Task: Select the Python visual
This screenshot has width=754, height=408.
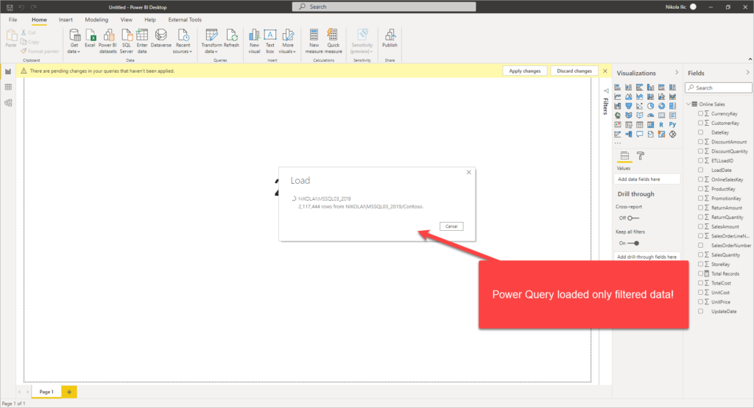Action: pyautogui.click(x=673, y=125)
